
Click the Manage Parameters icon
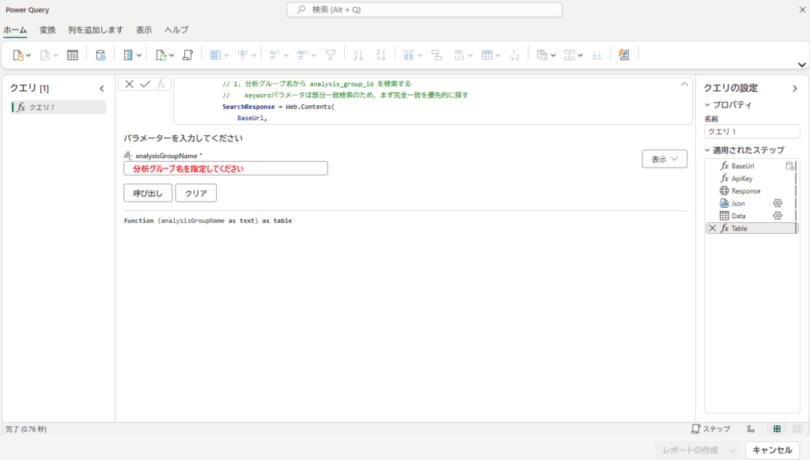pos(128,55)
